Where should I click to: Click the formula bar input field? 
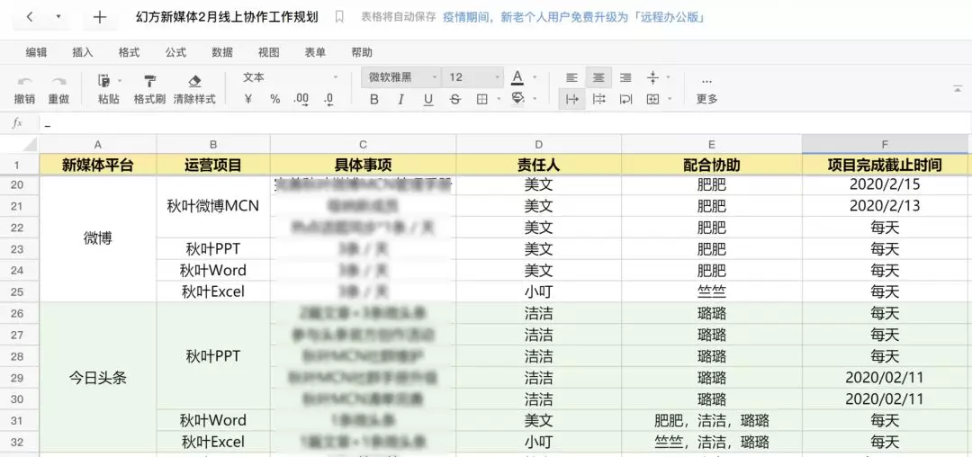click(505, 123)
